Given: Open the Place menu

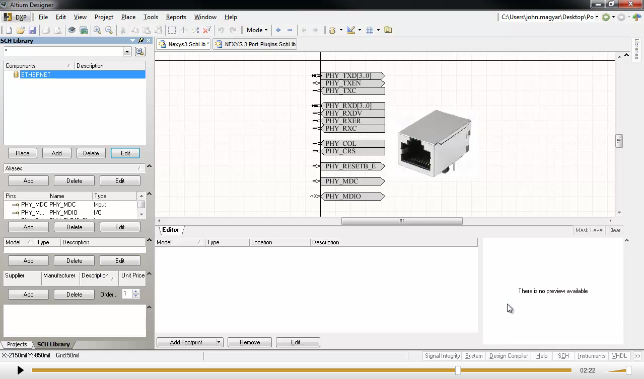Looking at the screenshot, I should (128, 17).
